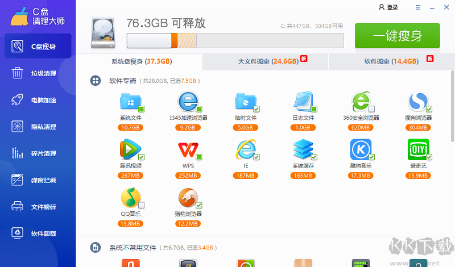This screenshot has width=455, height=267.
Task: Click the IE browser icon
Action: click(246, 149)
